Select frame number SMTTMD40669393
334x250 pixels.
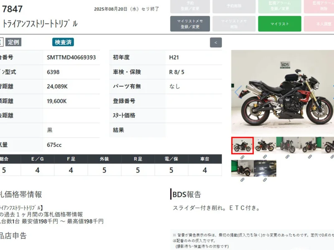click(x=71, y=57)
